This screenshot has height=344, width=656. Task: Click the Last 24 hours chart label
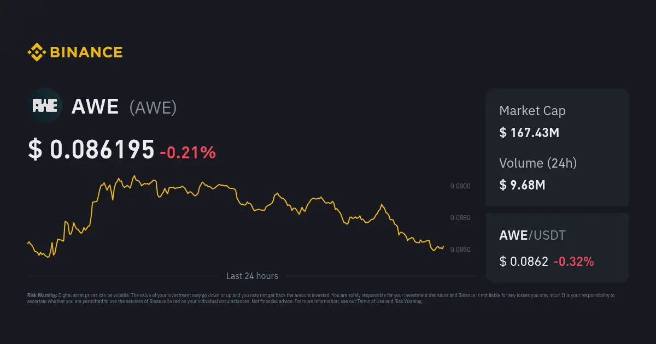(252, 276)
